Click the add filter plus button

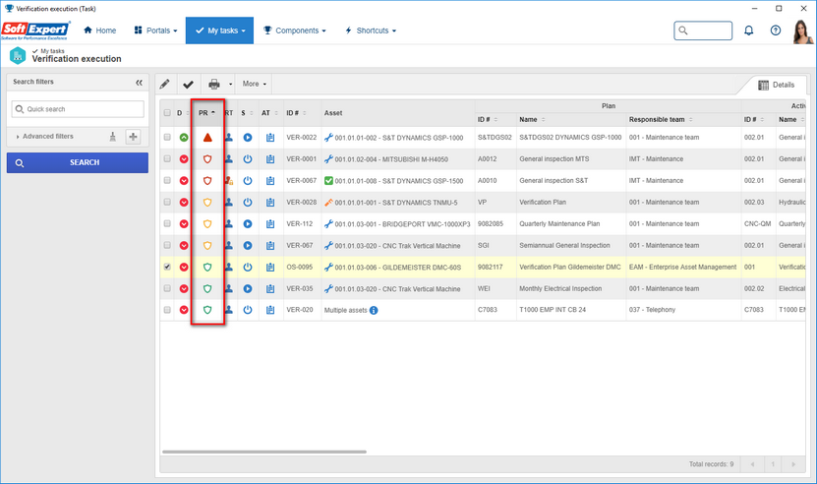[134, 137]
